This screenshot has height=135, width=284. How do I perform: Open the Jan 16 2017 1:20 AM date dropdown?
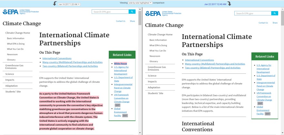69,4
